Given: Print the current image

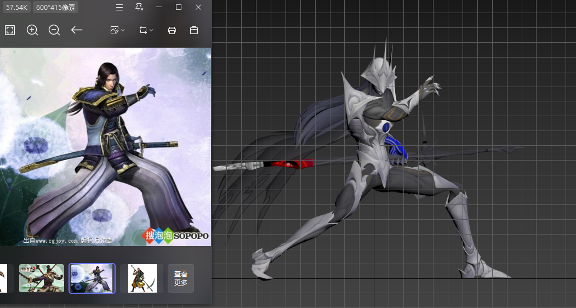Looking at the screenshot, I should 172,30.
